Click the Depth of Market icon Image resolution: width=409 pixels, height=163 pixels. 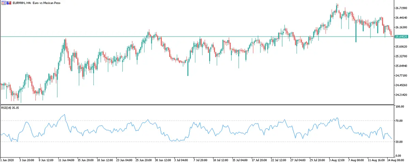click(9, 3)
